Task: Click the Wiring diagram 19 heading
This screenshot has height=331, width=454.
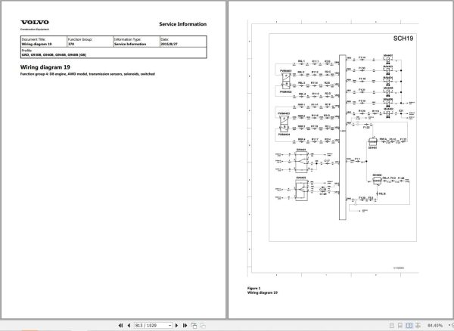Action: (45, 67)
